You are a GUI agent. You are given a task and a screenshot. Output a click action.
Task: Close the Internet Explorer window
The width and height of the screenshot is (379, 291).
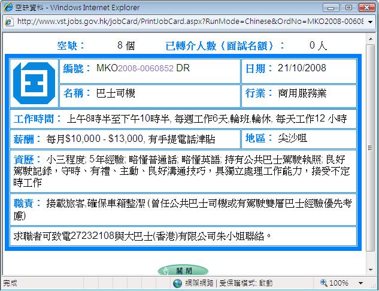pyautogui.click(x=366, y=8)
